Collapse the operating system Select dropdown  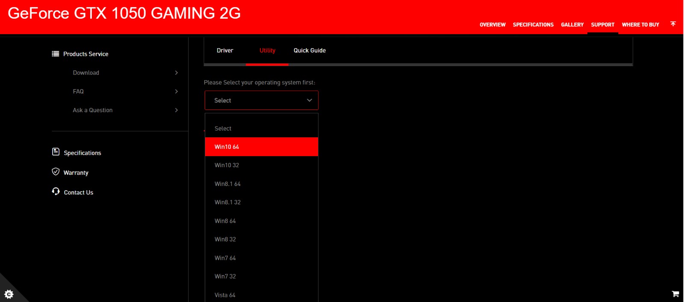pos(262,100)
